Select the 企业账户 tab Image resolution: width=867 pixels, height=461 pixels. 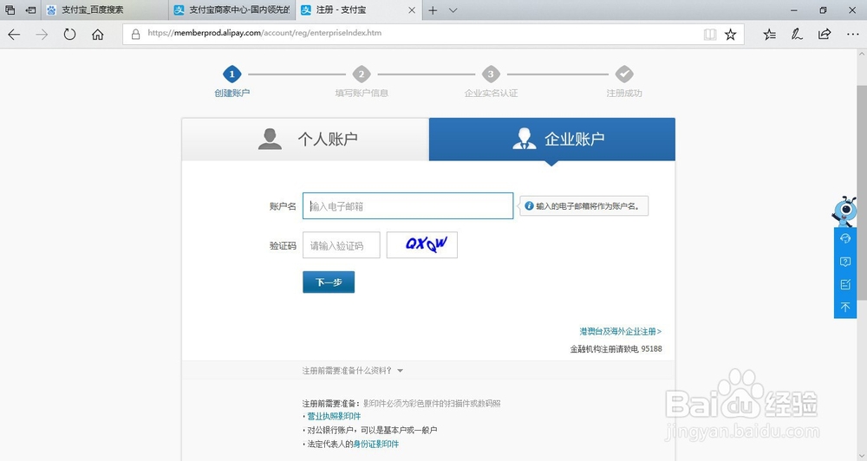(551, 139)
